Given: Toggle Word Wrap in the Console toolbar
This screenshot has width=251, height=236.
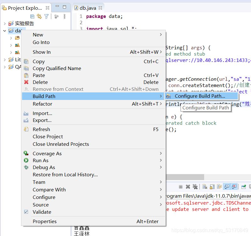Looking at the screenshot, I should coord(220,187).
